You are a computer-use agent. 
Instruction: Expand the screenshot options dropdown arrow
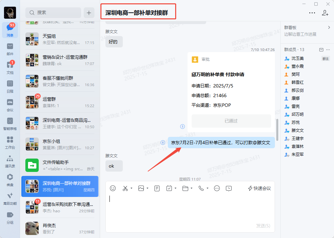point(131,189)
